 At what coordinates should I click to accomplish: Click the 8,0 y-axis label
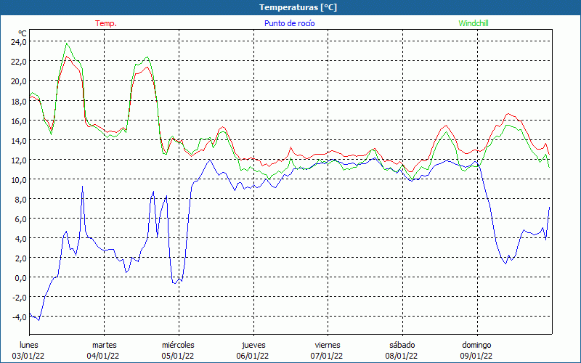[20, 199]
